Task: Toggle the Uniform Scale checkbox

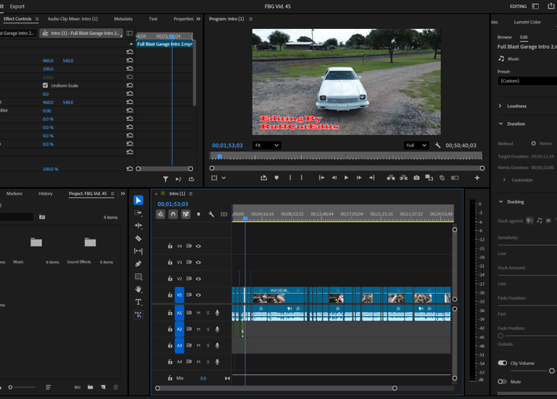Action: coord(46,86)
